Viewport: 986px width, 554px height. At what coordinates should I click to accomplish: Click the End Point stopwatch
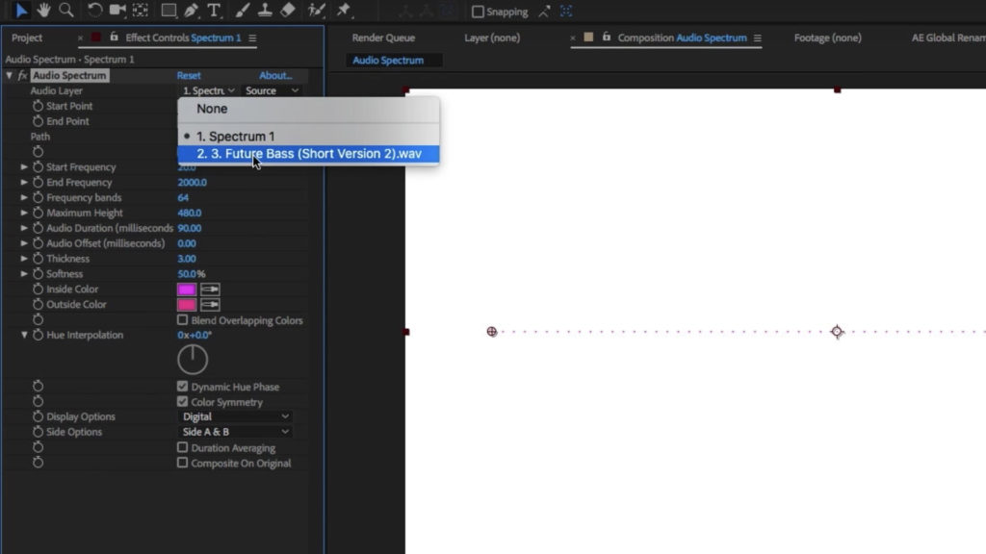(38, 121)
